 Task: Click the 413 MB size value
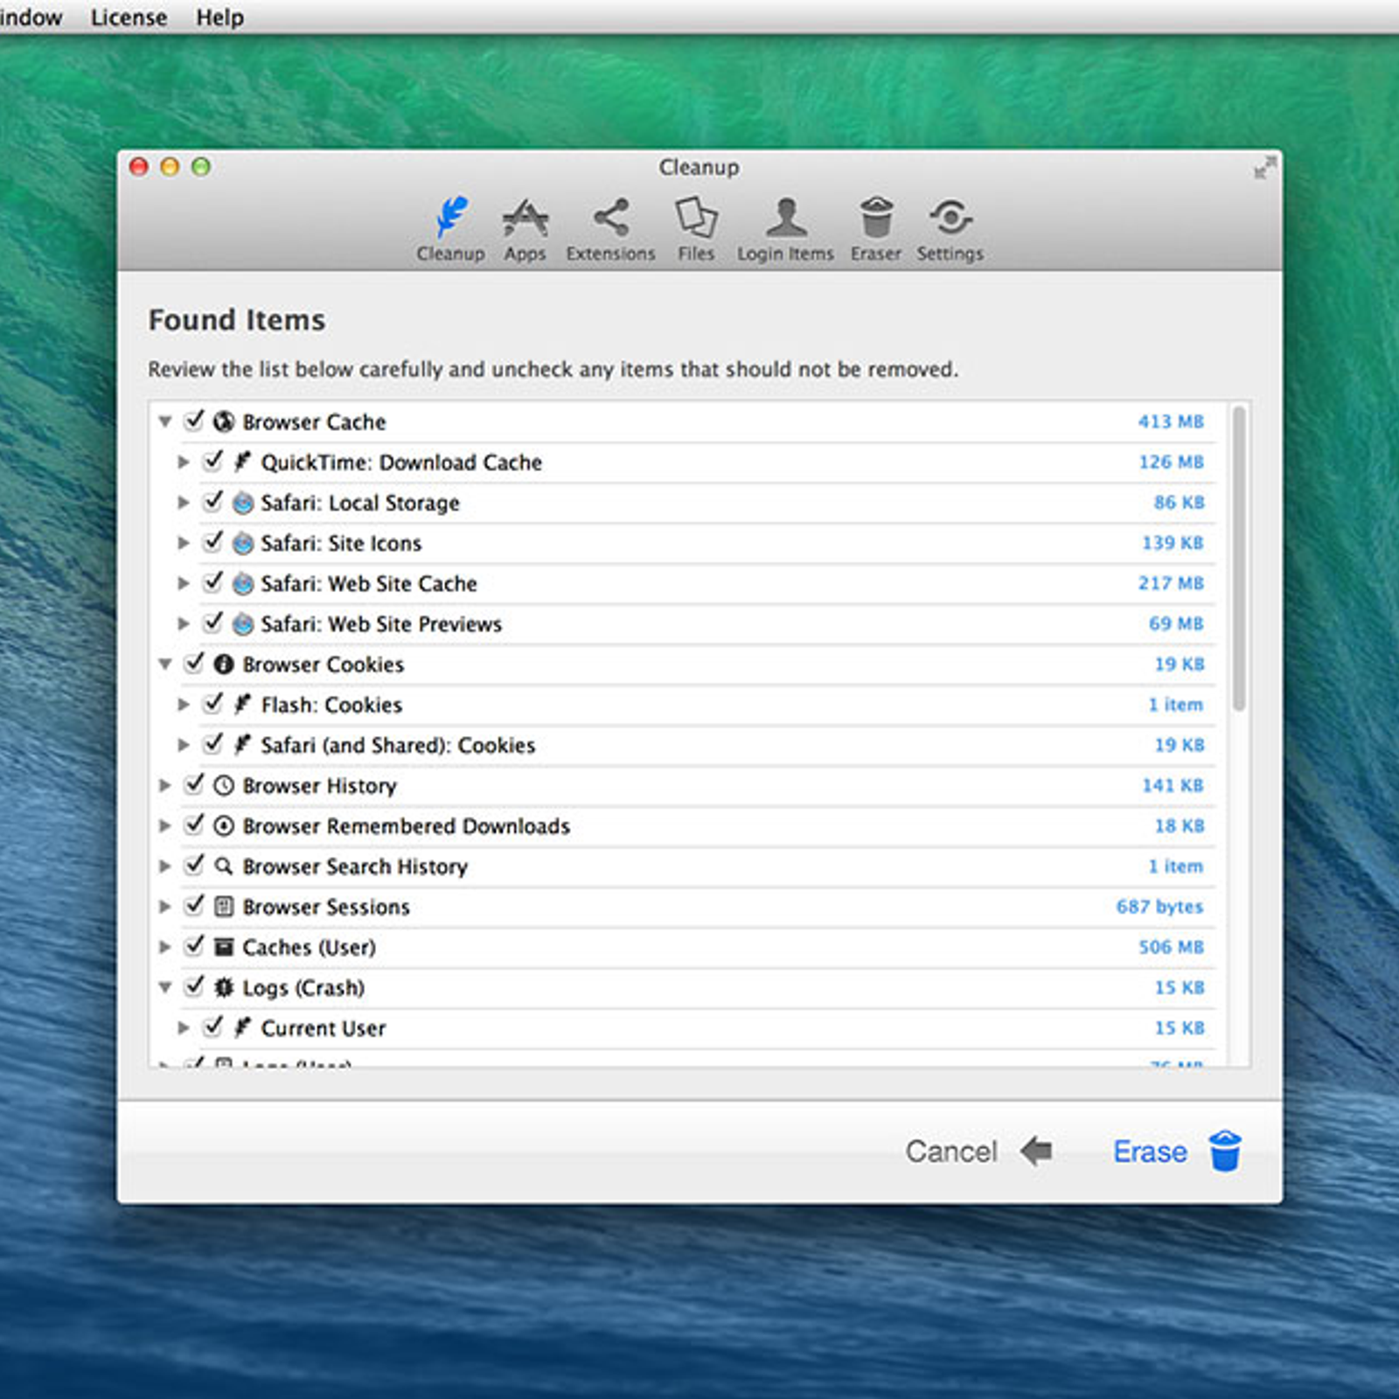[1171, 421]
